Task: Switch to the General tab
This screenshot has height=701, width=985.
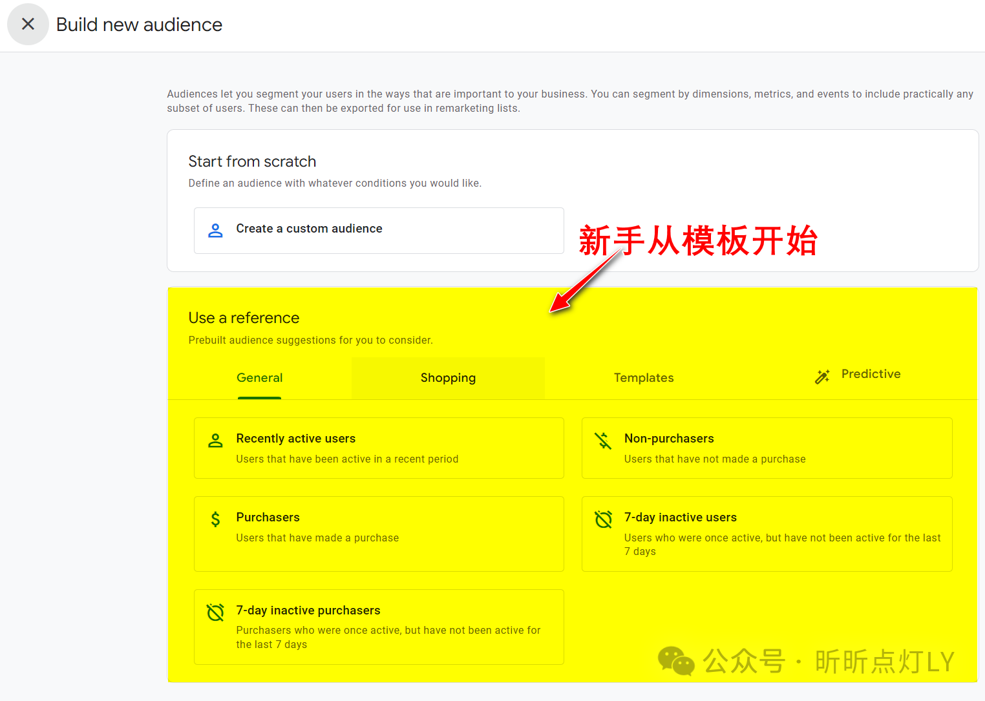Action: (259, 378)
